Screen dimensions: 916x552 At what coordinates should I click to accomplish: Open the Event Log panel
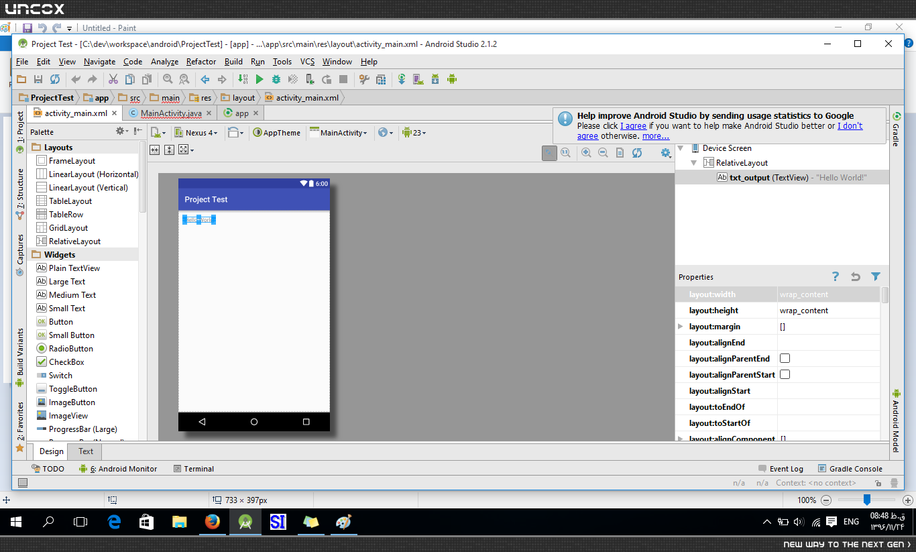(x=781, y=469)
